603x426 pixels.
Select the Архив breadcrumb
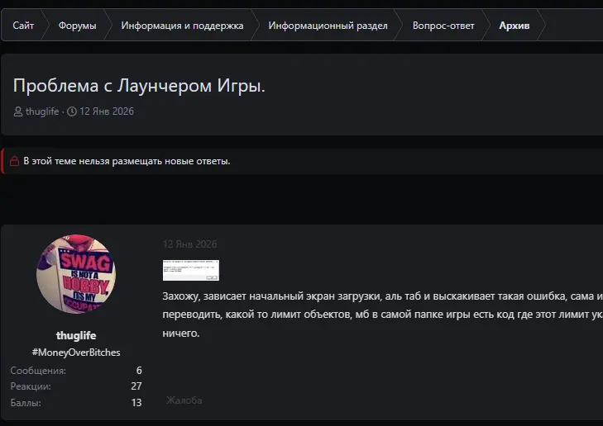pos(515,26)
